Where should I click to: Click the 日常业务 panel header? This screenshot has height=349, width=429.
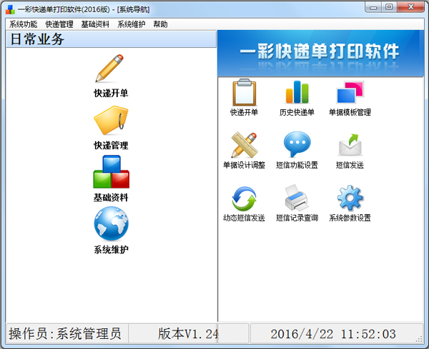pyautogui.click(x=111, y=39)
